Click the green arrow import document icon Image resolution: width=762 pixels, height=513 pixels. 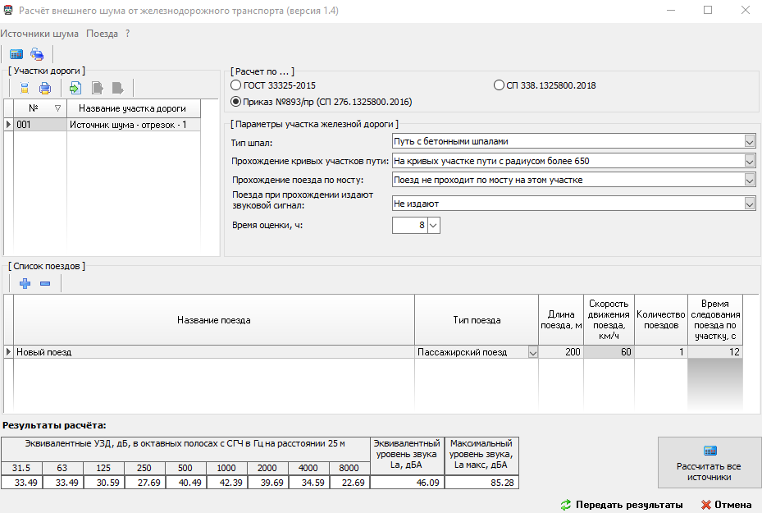coord(75,88)
